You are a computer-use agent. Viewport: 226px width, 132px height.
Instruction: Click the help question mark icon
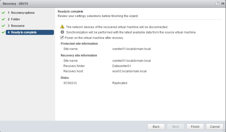[x=217, y=4]
